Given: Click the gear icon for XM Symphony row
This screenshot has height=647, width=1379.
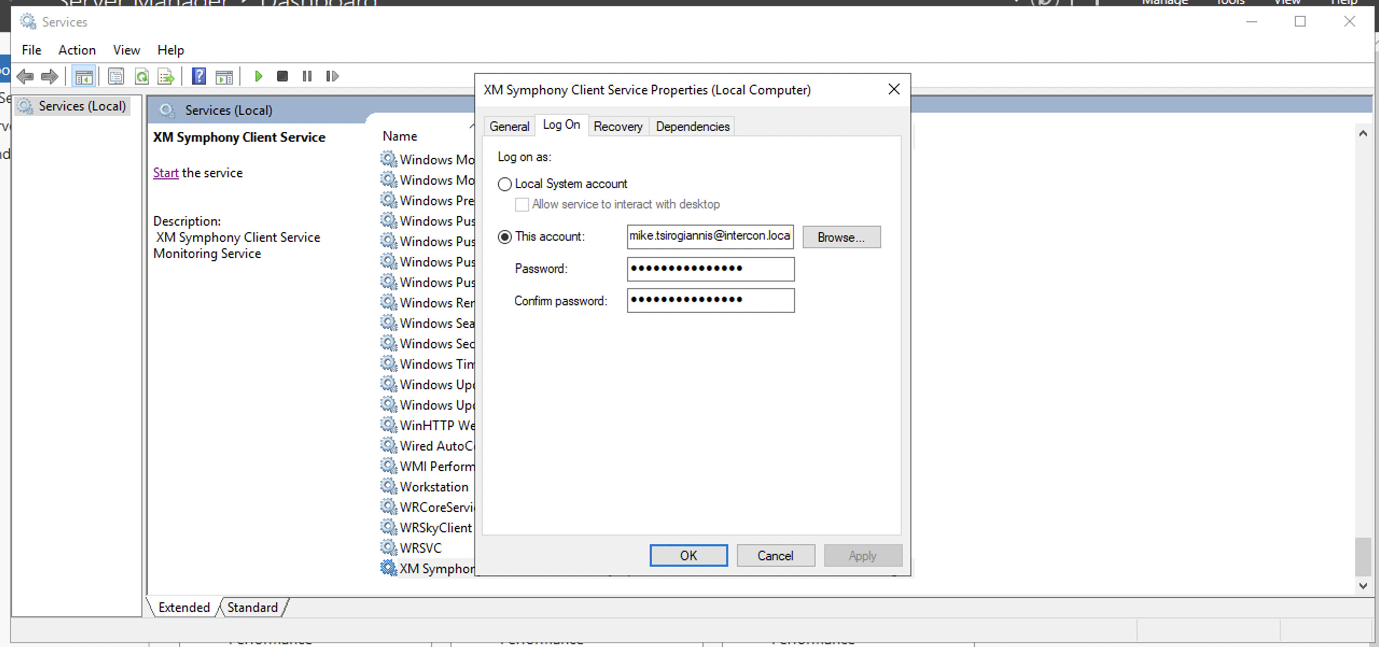Looking at the screenshot, I should pos(388,568).
